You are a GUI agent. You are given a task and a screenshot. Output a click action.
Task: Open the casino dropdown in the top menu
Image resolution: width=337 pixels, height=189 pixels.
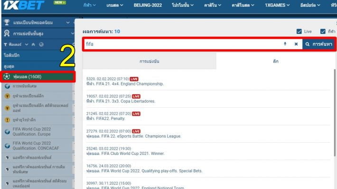(212, 5)
